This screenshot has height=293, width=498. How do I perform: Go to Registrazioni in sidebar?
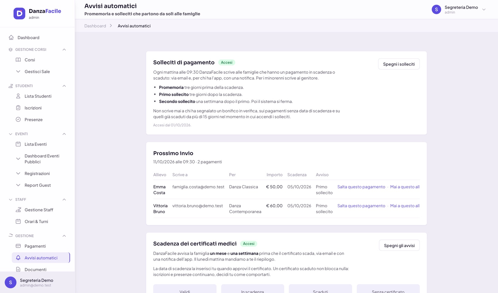click(x=41, y=173)
